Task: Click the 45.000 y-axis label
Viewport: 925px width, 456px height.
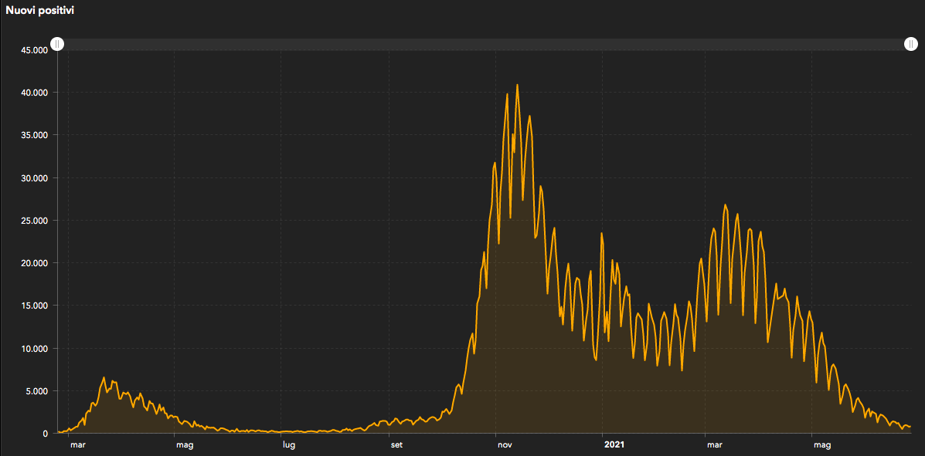Action: (x=34, y=50)
